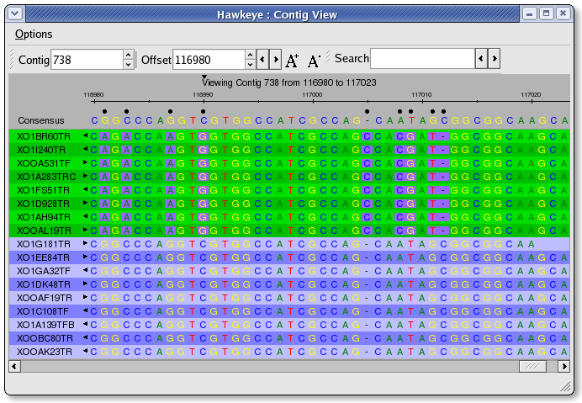582x403 pixels.
Task: Click the direction arrow of read XOOAK23TR
Action: 85,351
